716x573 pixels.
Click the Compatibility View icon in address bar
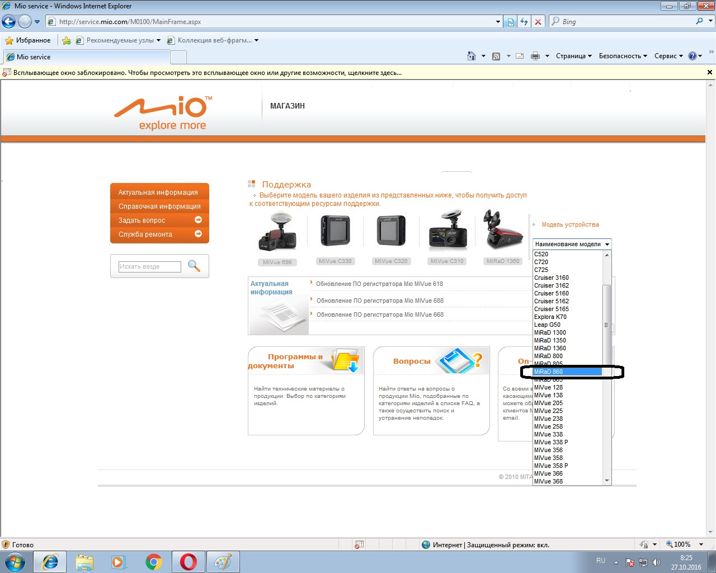pyautogui.click(x=511, y=22)
